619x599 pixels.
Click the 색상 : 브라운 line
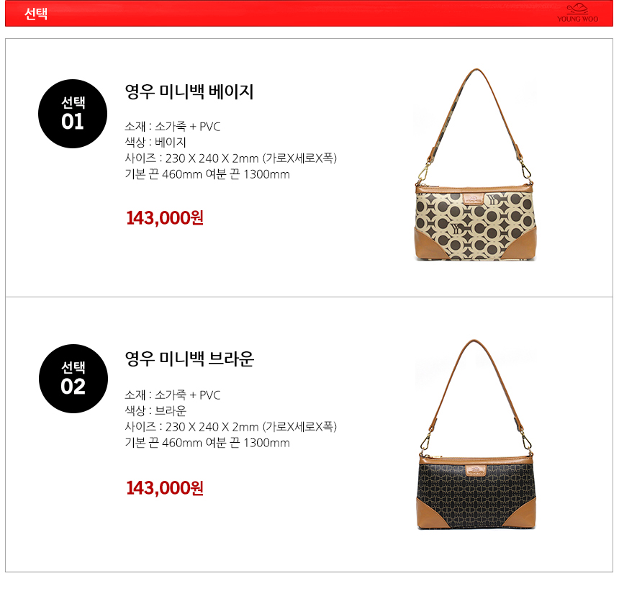pos(155,410)
